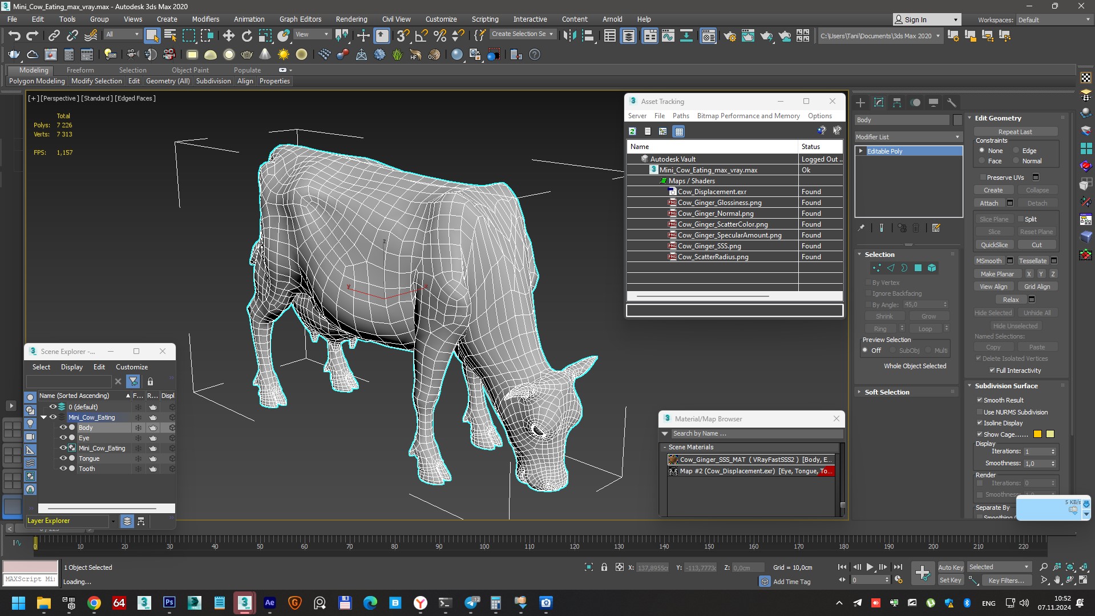1095x616 pixels.
Task: Toggle Full Interactivity checkbox
Action: tap(992, 371)
